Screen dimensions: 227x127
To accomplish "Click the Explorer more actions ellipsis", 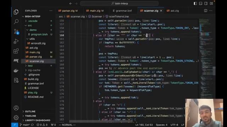I will tap(51, 11).
